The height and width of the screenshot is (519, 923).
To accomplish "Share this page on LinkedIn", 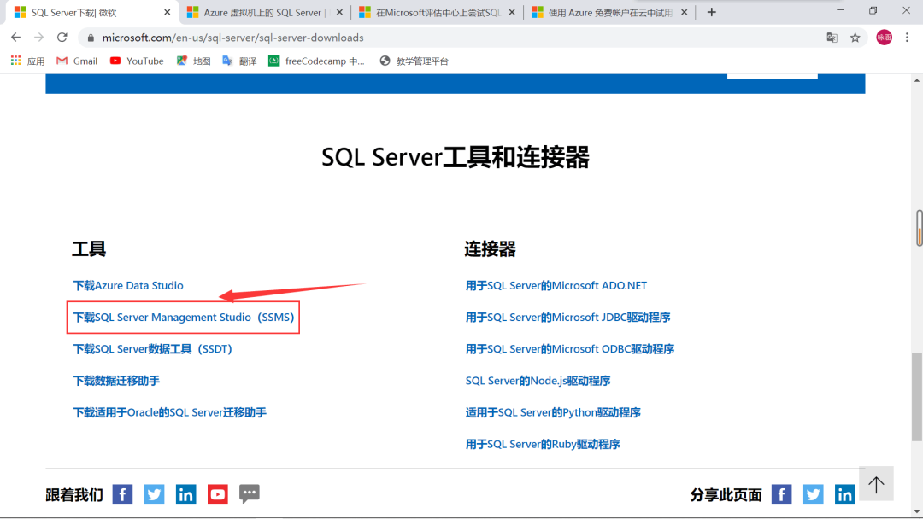I will [x=845, y=494].
